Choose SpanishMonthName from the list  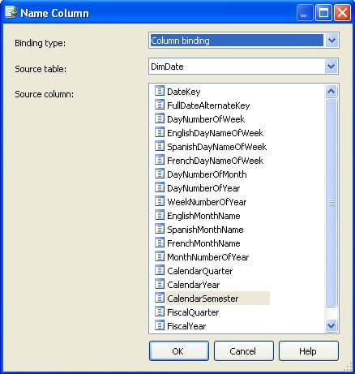point(205,230)
